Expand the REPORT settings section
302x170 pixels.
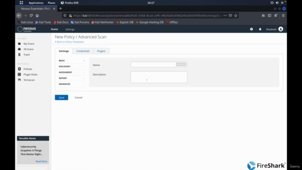click(72, 78)
